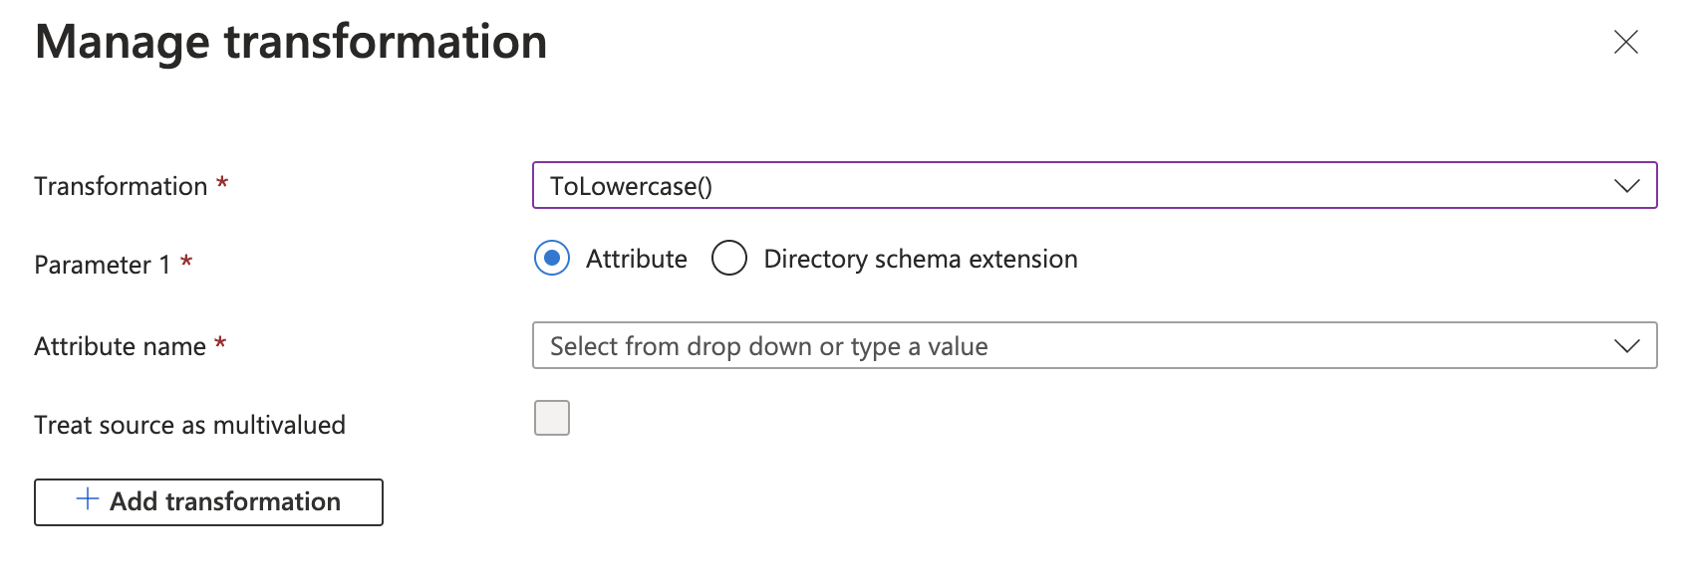Click the "Treat source as multivalued" label
The image size is (1684, 575).
coord(189,425)
